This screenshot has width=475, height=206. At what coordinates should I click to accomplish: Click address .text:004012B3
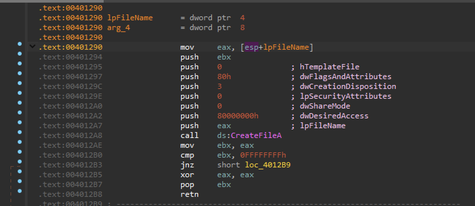(71, 165)
